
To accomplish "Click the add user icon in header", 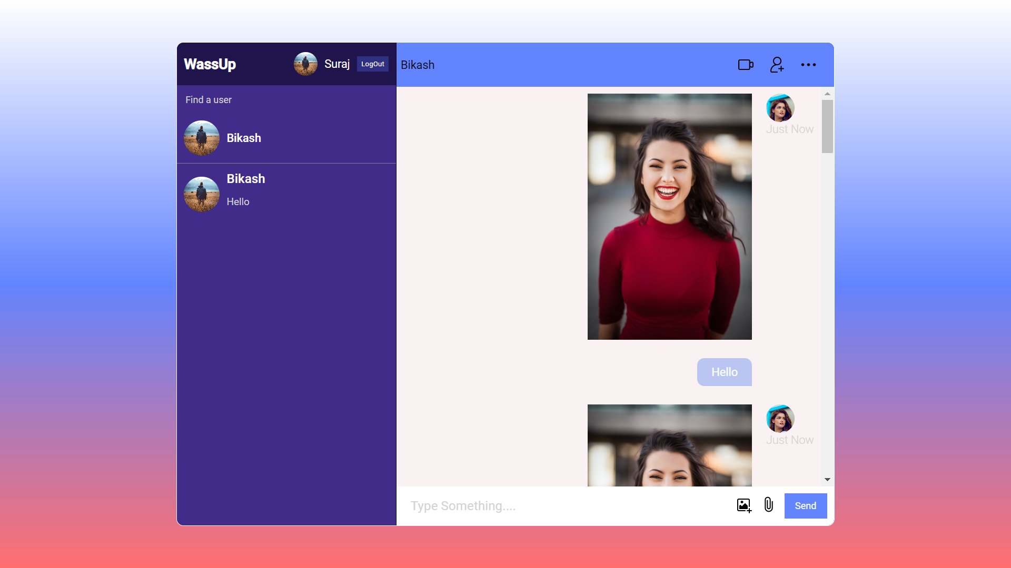I will click(x=777, y=65).
